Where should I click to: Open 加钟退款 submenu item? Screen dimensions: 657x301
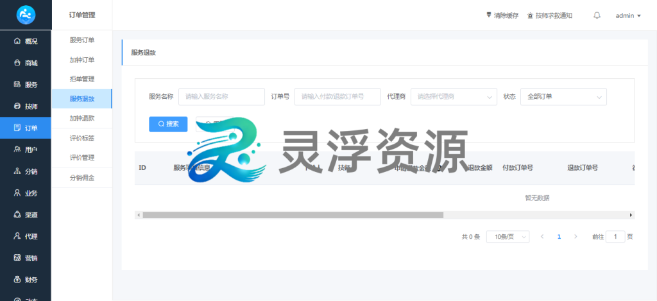coord(81,118)
